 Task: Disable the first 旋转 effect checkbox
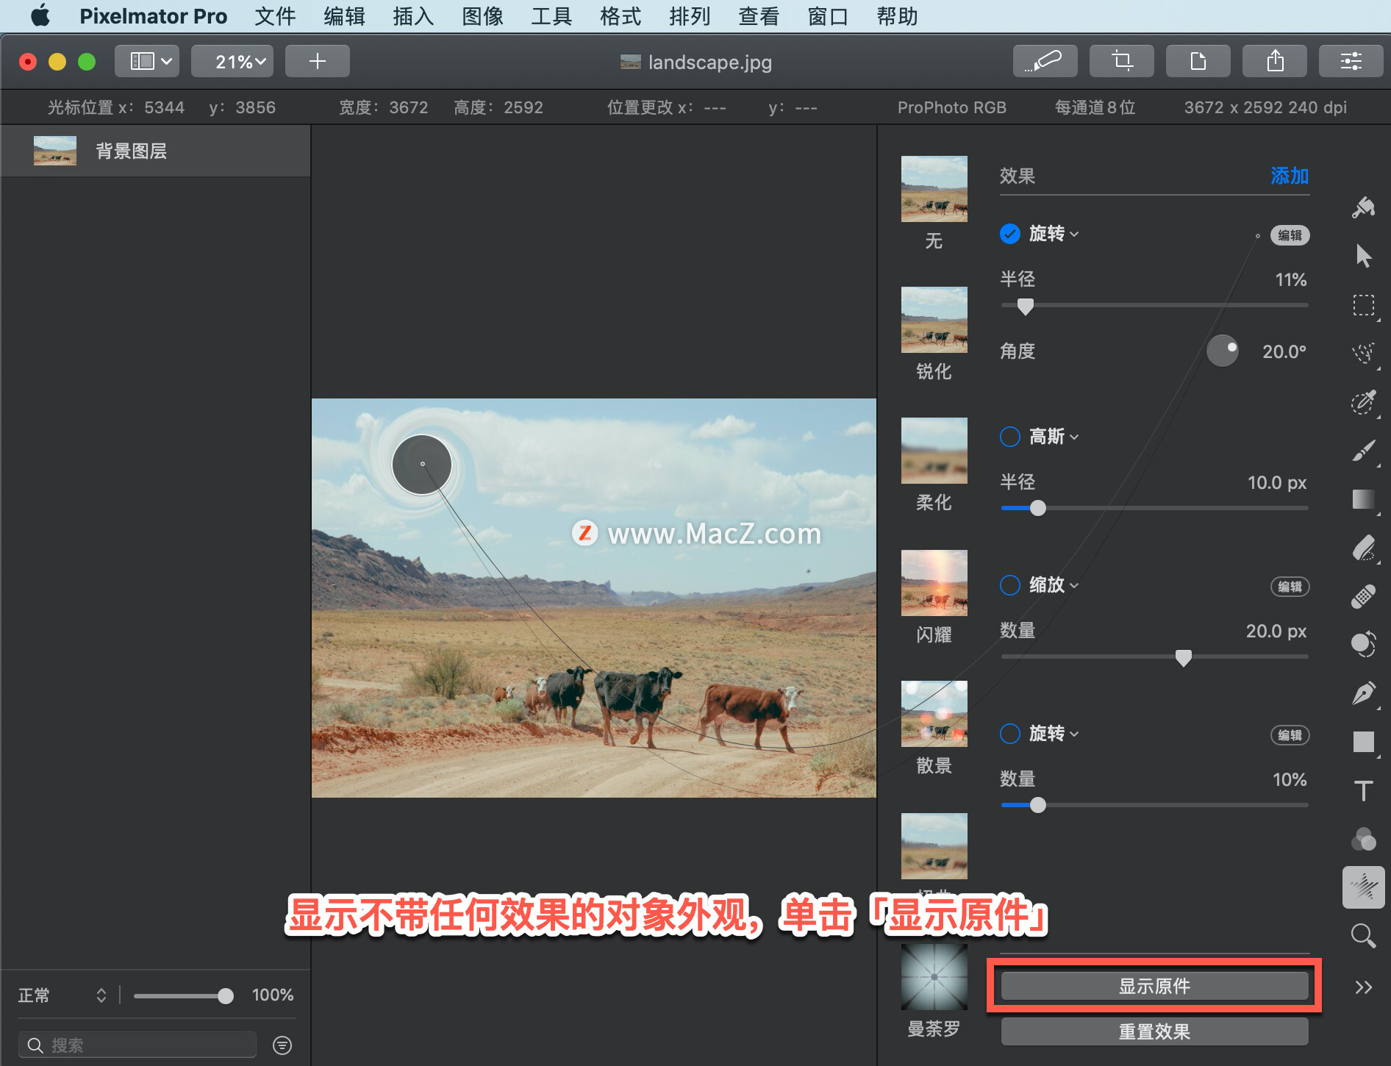coord(1010,234)
